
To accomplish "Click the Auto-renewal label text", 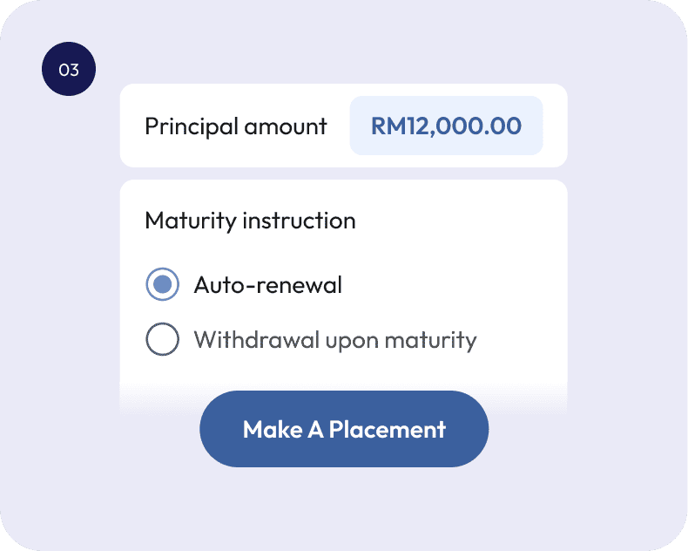I will [x=267, y=285].
